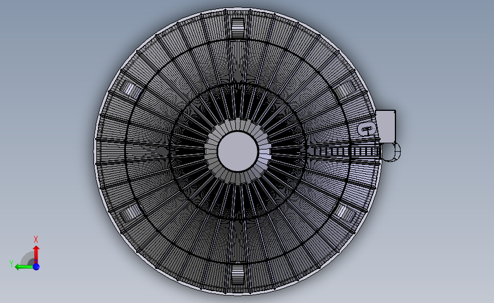This screenshot has height=303, width=494.
Task: Select the rounded pipe outlet below the rectangular box
Action: (391, 152)
